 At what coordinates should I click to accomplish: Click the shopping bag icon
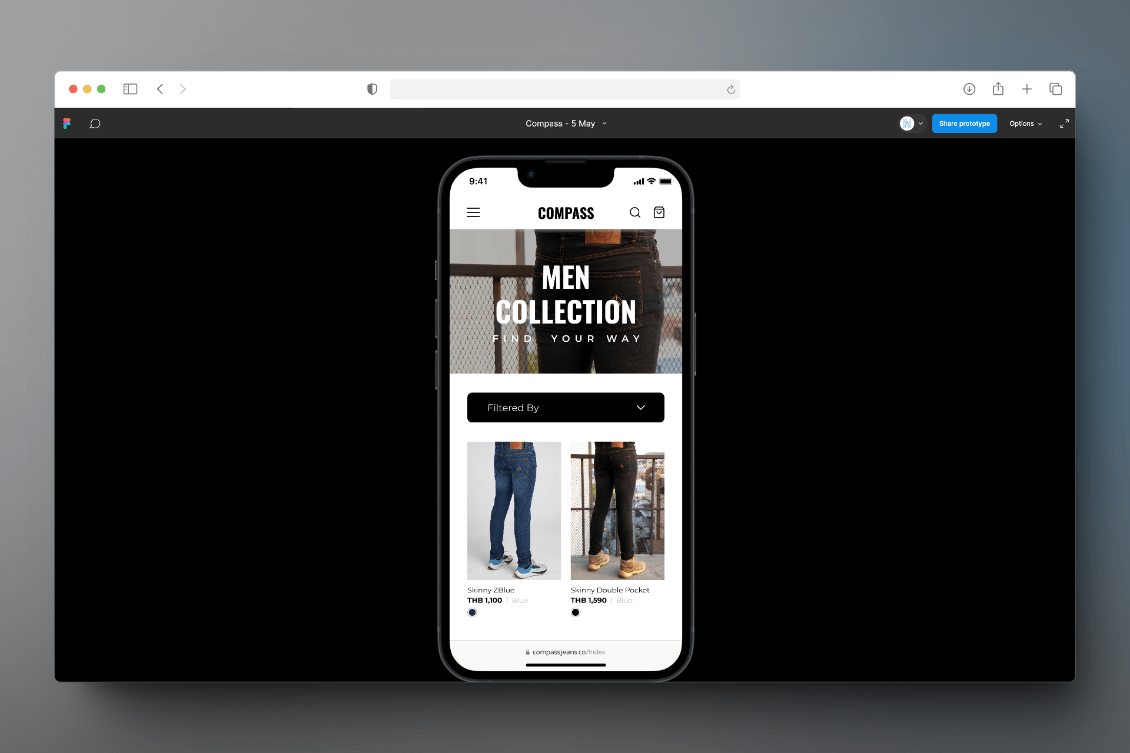(x=659, y=212)
